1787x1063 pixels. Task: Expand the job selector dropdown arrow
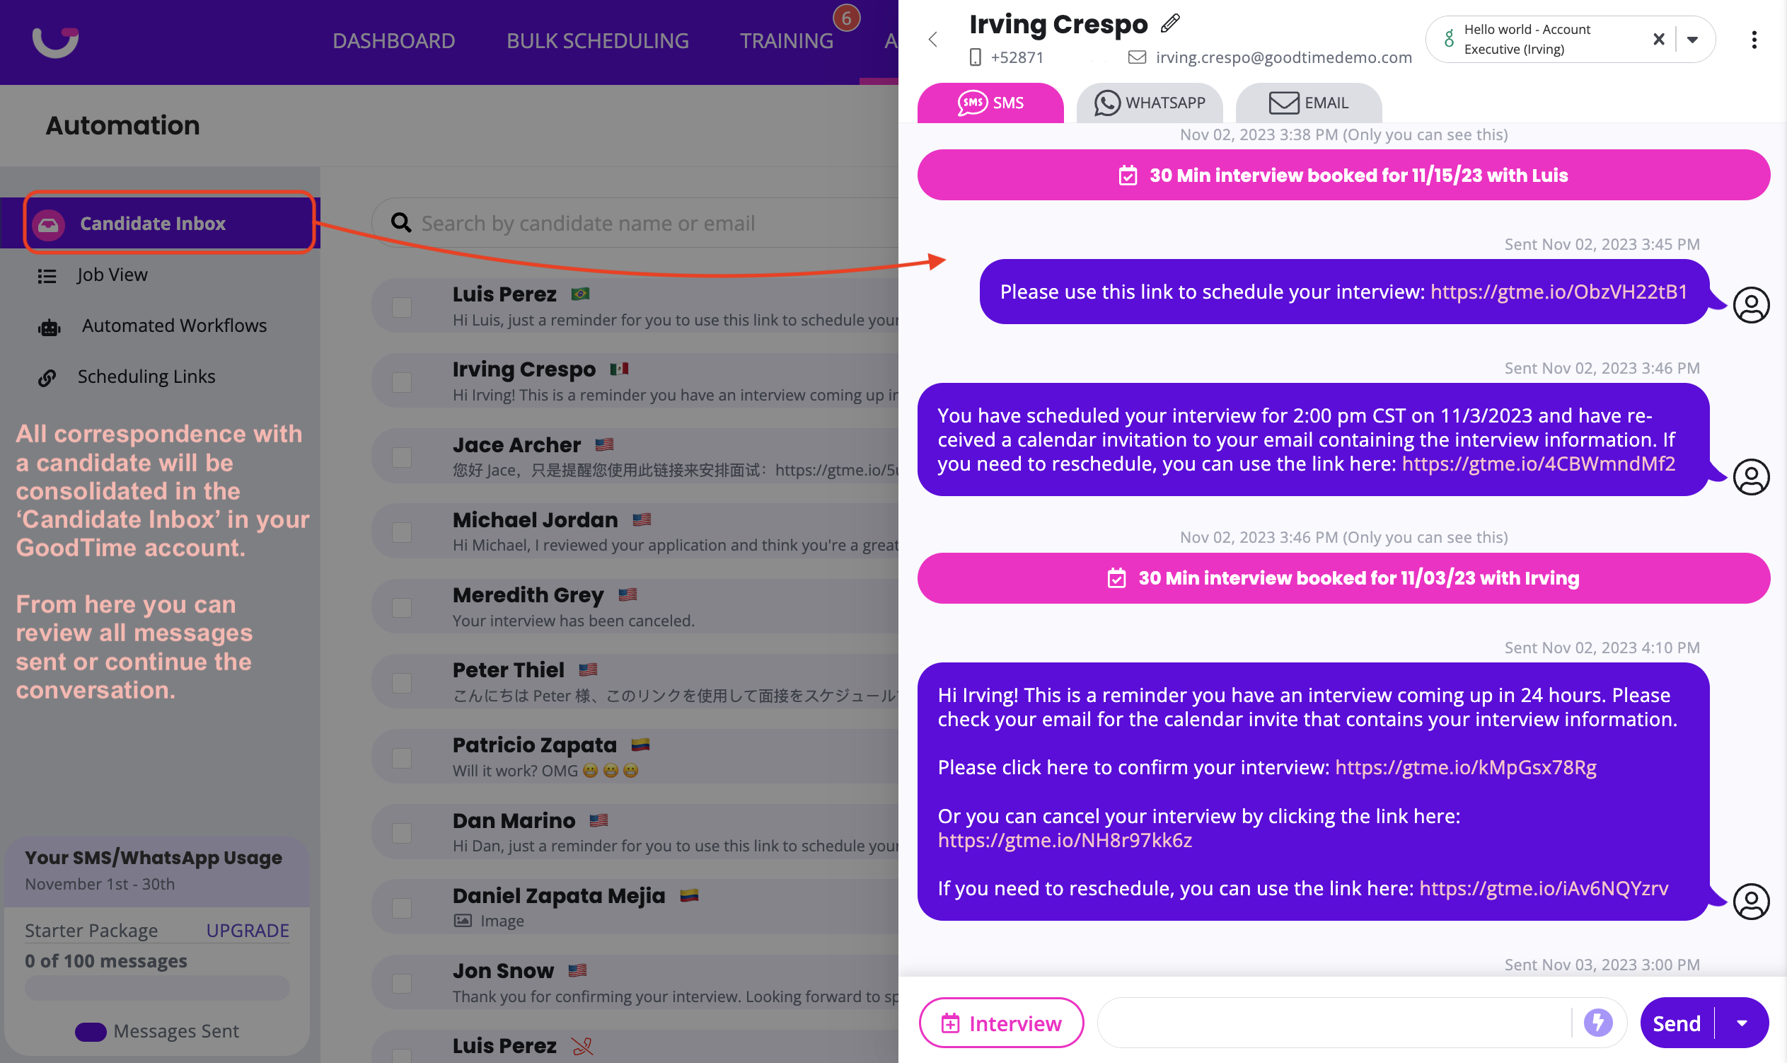click(x=1692, y=40)
